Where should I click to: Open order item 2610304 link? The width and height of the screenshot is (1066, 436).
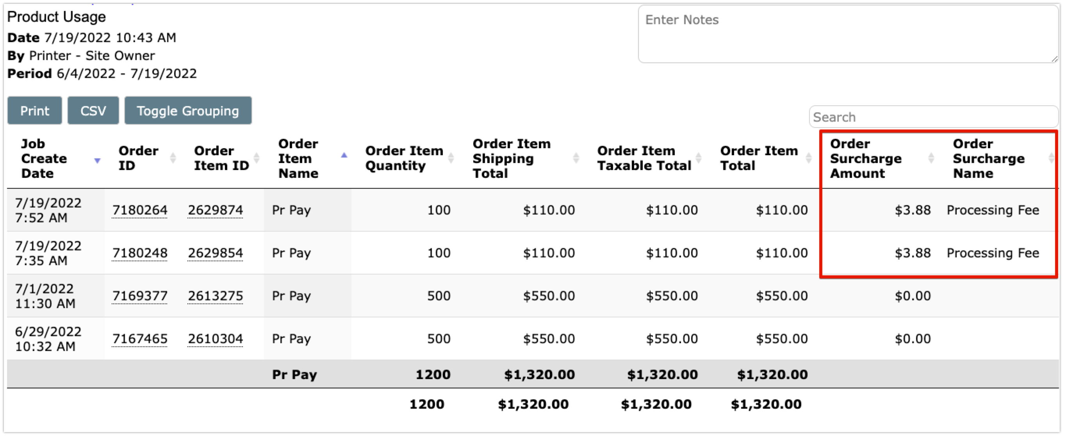215,339
